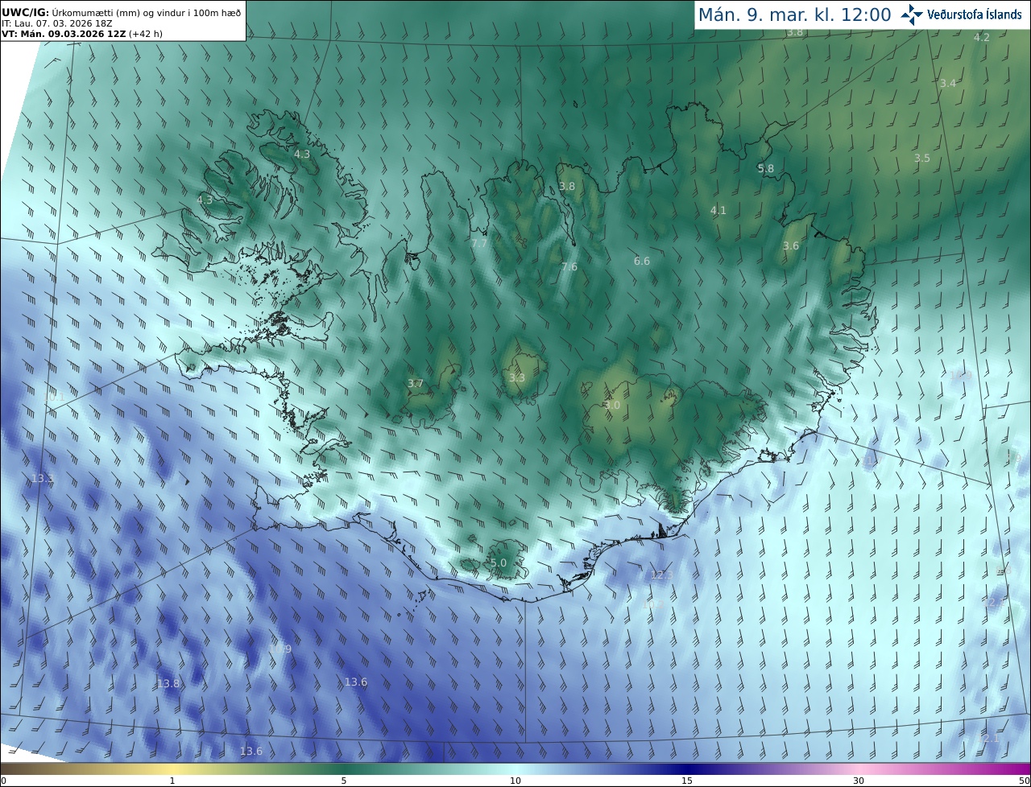Click the 3.5 value in the northeast ocean

(921, 159)
